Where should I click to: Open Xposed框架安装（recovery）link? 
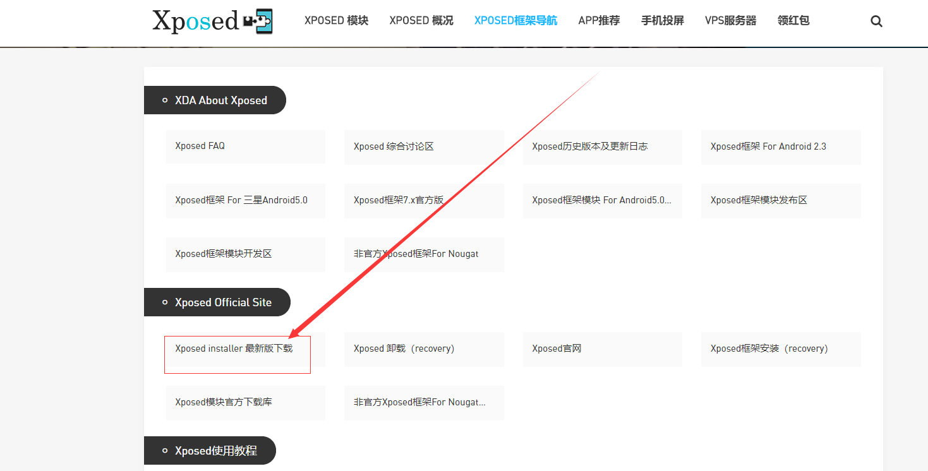coord(781,349)
